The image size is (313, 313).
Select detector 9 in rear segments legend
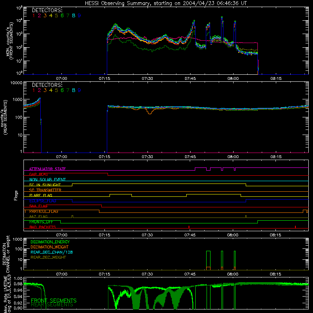pyautogui.click(x=79, y=90)
